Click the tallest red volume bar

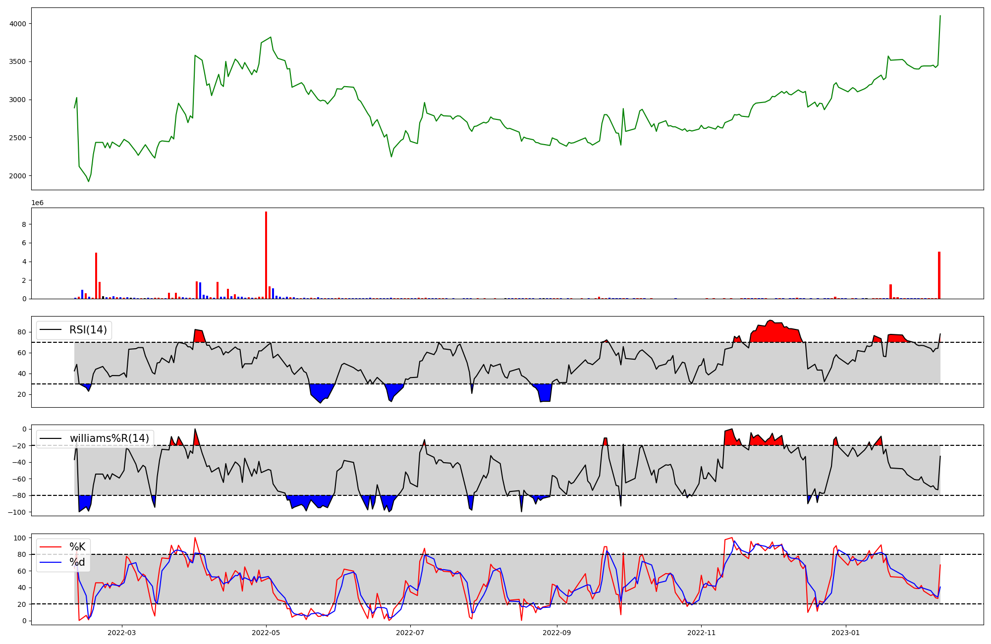[266, 255]
